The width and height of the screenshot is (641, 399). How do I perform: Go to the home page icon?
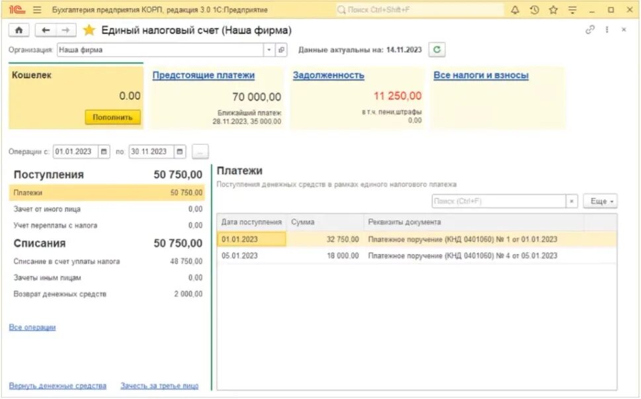19,30
